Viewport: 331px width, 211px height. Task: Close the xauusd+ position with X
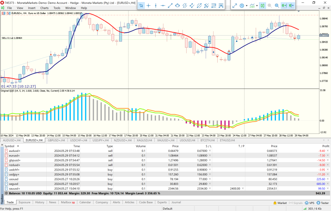328,188
